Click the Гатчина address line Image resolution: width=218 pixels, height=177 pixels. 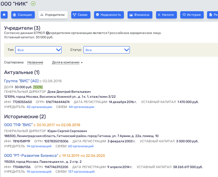(81, 136)
